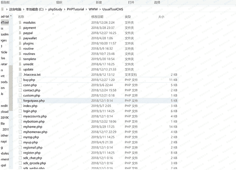Go to 这台电脑 in the address path
236x170 pixels.
click(14, 9)
